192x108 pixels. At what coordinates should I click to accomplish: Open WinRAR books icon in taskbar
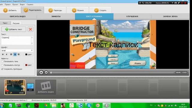point(19,105)
